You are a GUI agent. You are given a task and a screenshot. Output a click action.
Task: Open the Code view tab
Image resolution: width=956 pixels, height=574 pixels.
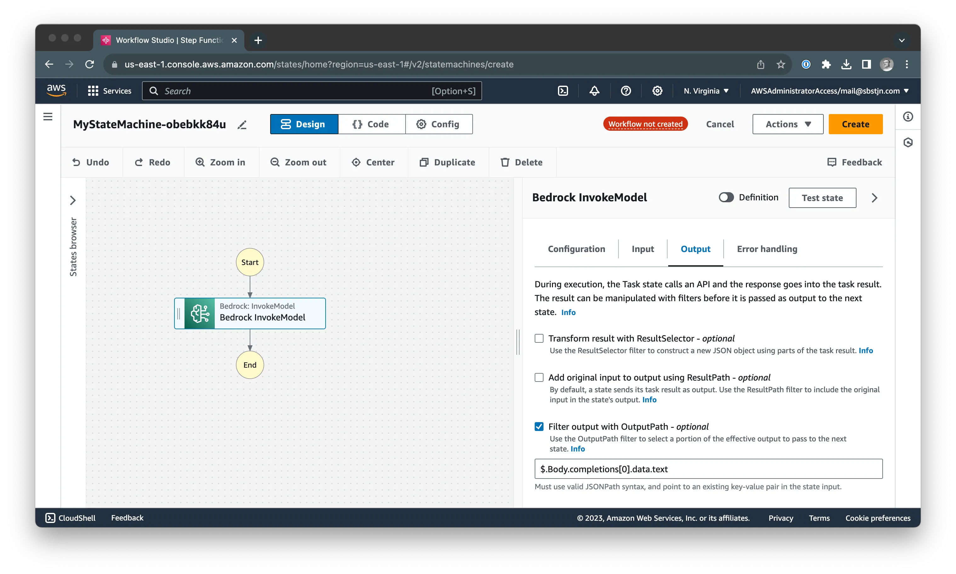(x=372, y=124)
